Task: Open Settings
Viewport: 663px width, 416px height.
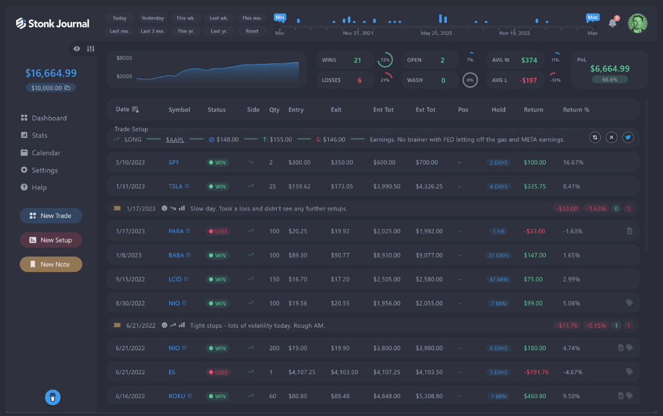Action: pos(39,169)
